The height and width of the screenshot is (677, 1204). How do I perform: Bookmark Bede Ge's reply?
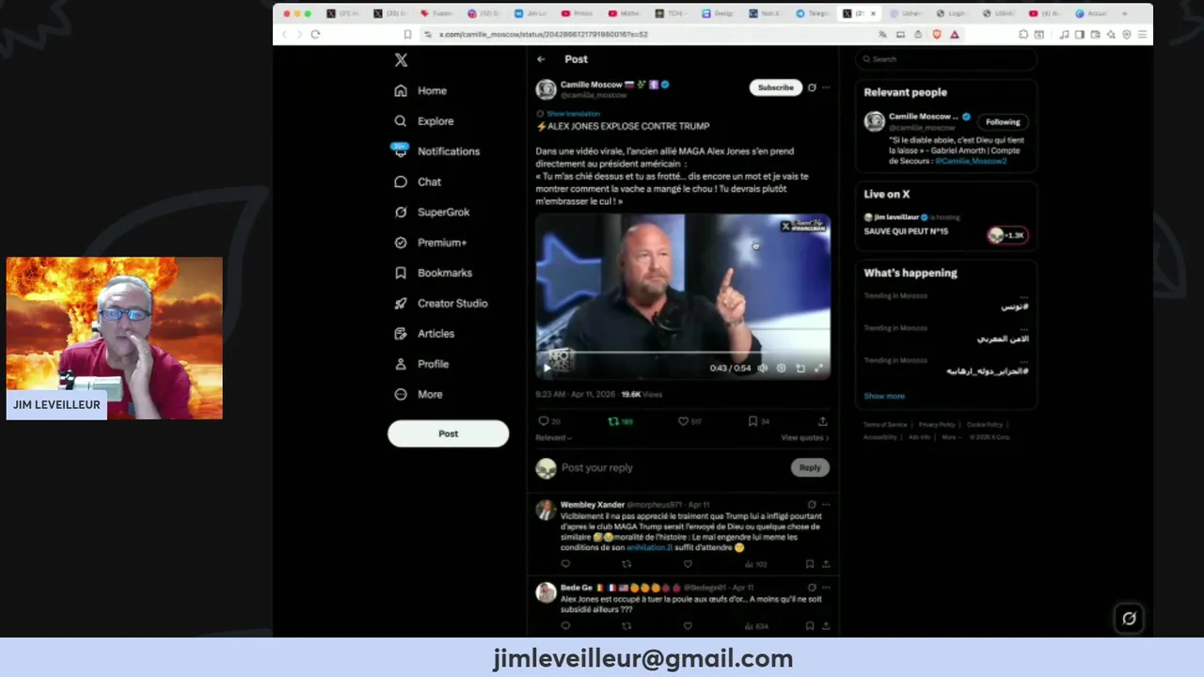809,626
